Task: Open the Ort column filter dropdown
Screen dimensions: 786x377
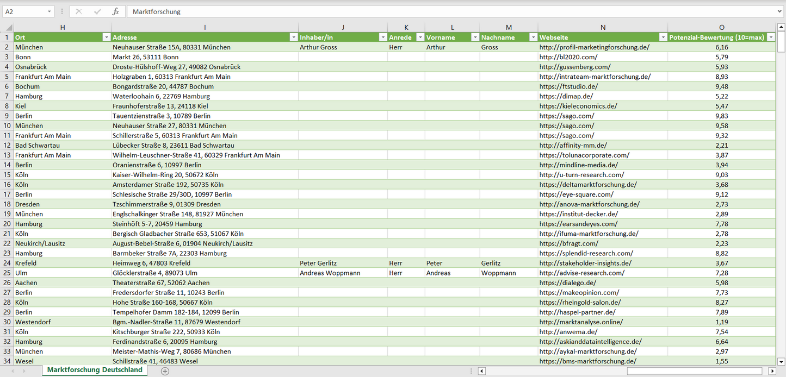Action: coord(106,37)
